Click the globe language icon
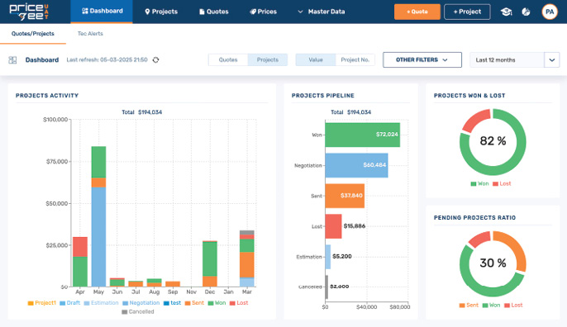Screen dimensions: 567x327 (526, 12)
